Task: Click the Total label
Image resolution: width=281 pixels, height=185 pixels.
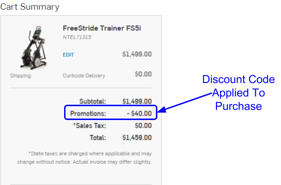Action: click(x=98, y=137)
